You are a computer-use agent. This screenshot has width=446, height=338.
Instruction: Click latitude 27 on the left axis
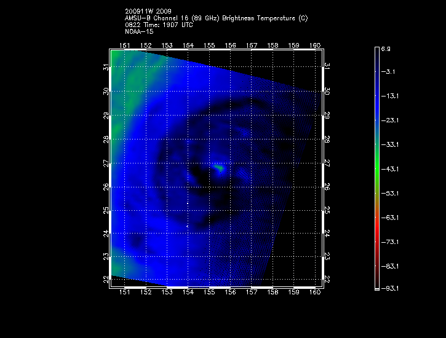106,163
